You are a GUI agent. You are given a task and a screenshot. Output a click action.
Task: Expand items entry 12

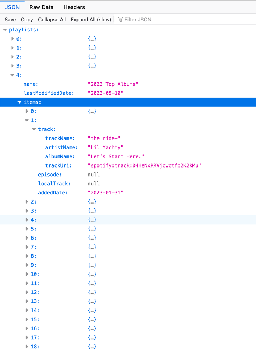[27, 292]
